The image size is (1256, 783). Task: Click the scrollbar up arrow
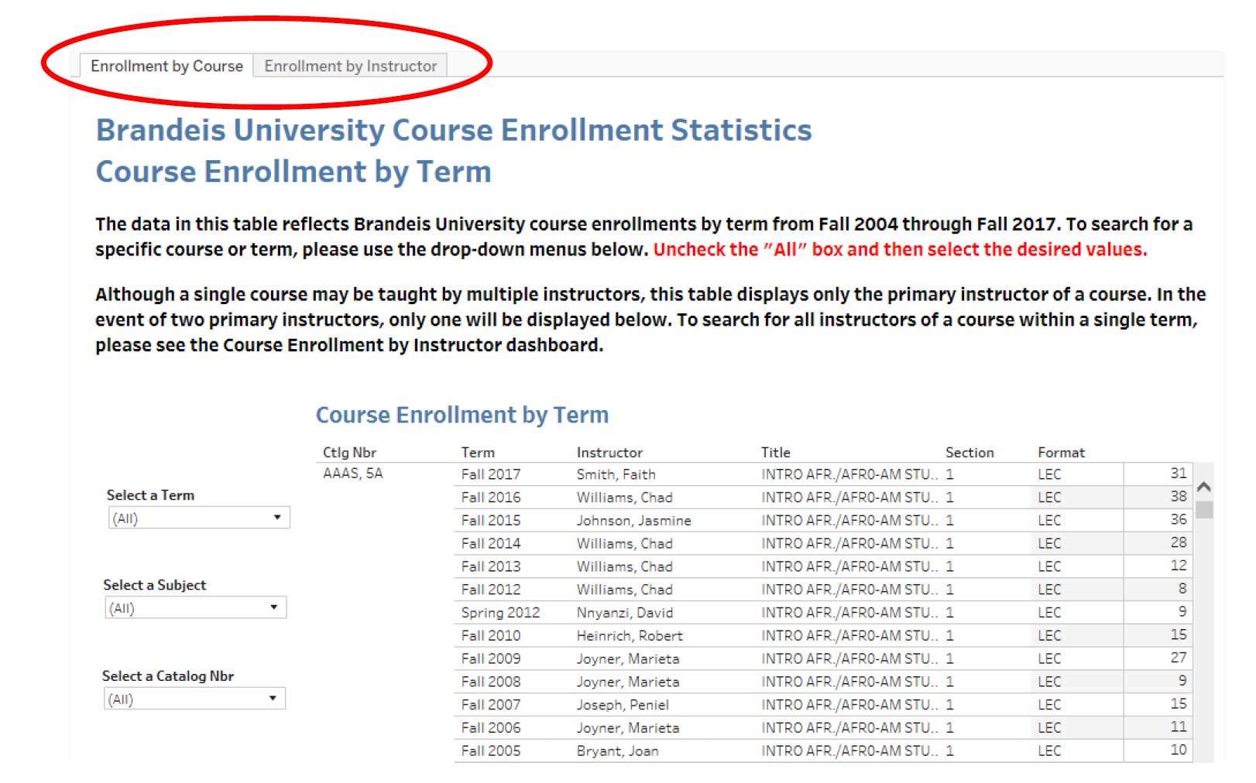click(1203, 487)
